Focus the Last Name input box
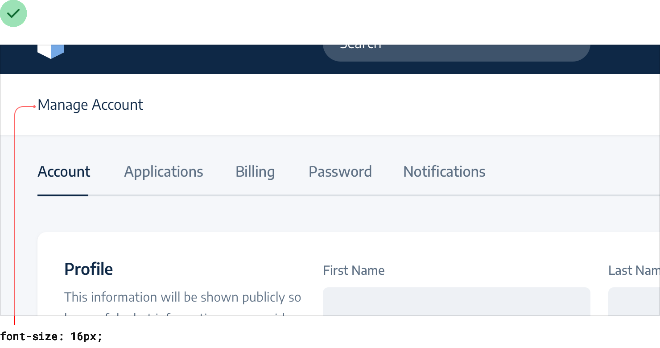 pyautogui.click(x=634, y=301)
